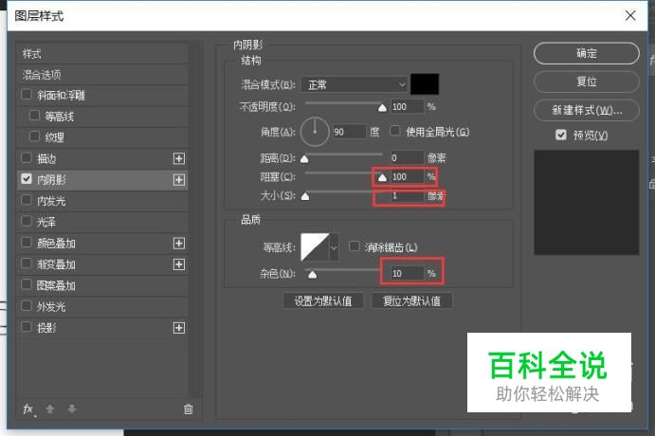Image resolution: width=655 pixels, height=436 pixels.
Task: Enable the 纹理 checkbox
Action: point(35,136)
